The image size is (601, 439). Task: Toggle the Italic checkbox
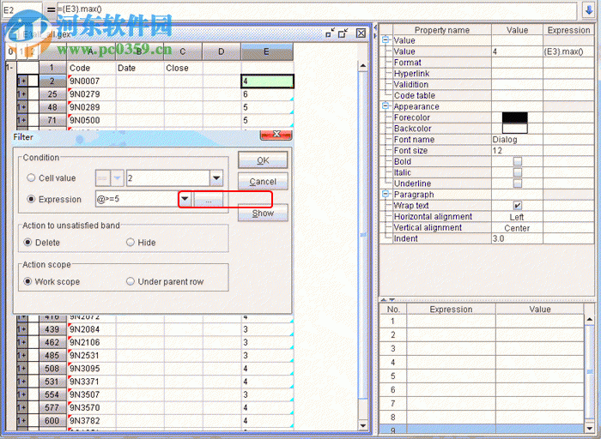[x=518, y=172]
